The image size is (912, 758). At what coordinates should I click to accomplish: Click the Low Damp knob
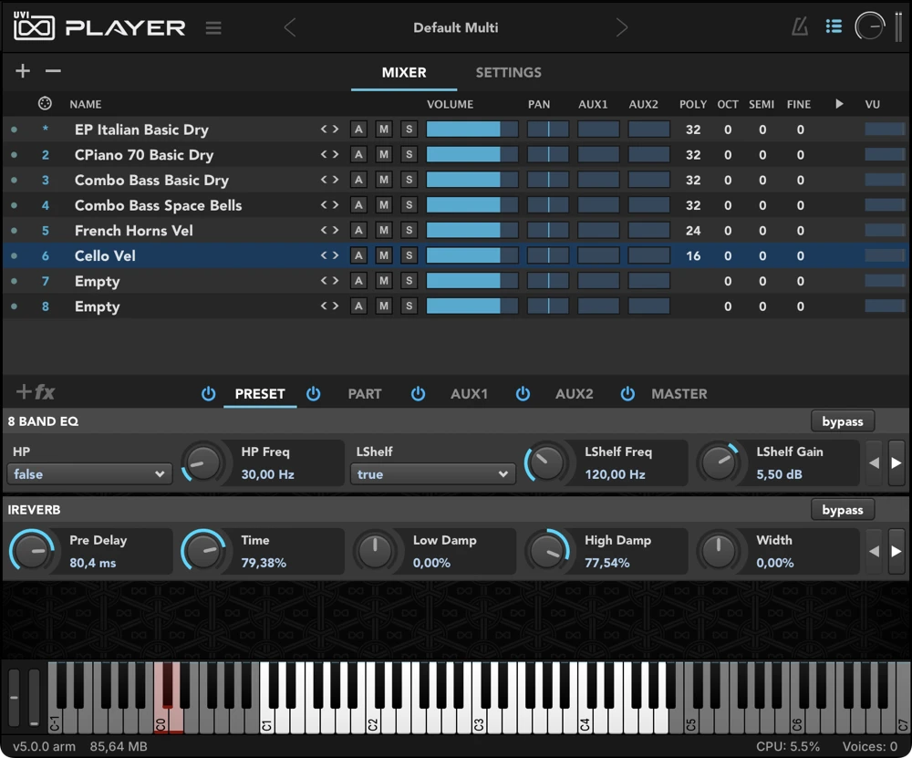point(375,551)
